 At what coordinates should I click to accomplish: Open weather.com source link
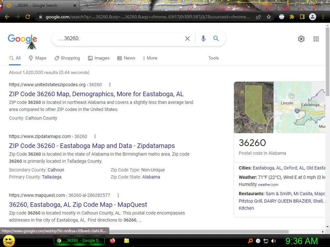[268, 185]
